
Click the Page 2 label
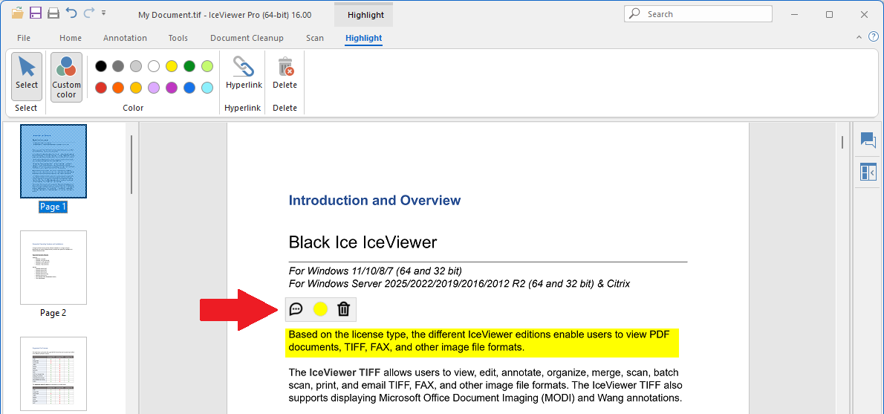coord(53,312)
